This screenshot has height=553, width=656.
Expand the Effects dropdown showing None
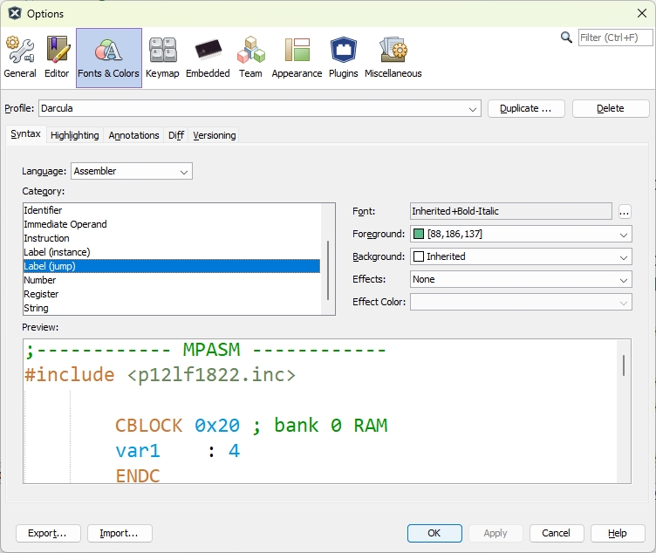coord(521,279)
